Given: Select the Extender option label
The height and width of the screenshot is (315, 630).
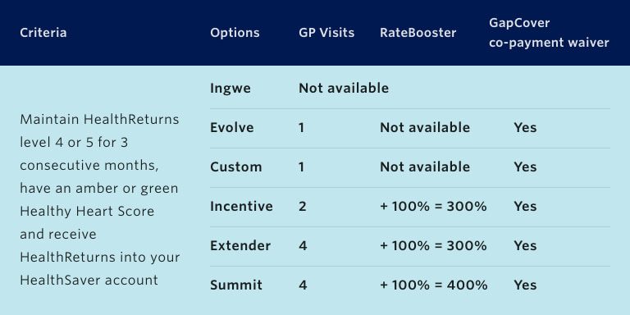Looking at the screenshot, I should 240,245.
